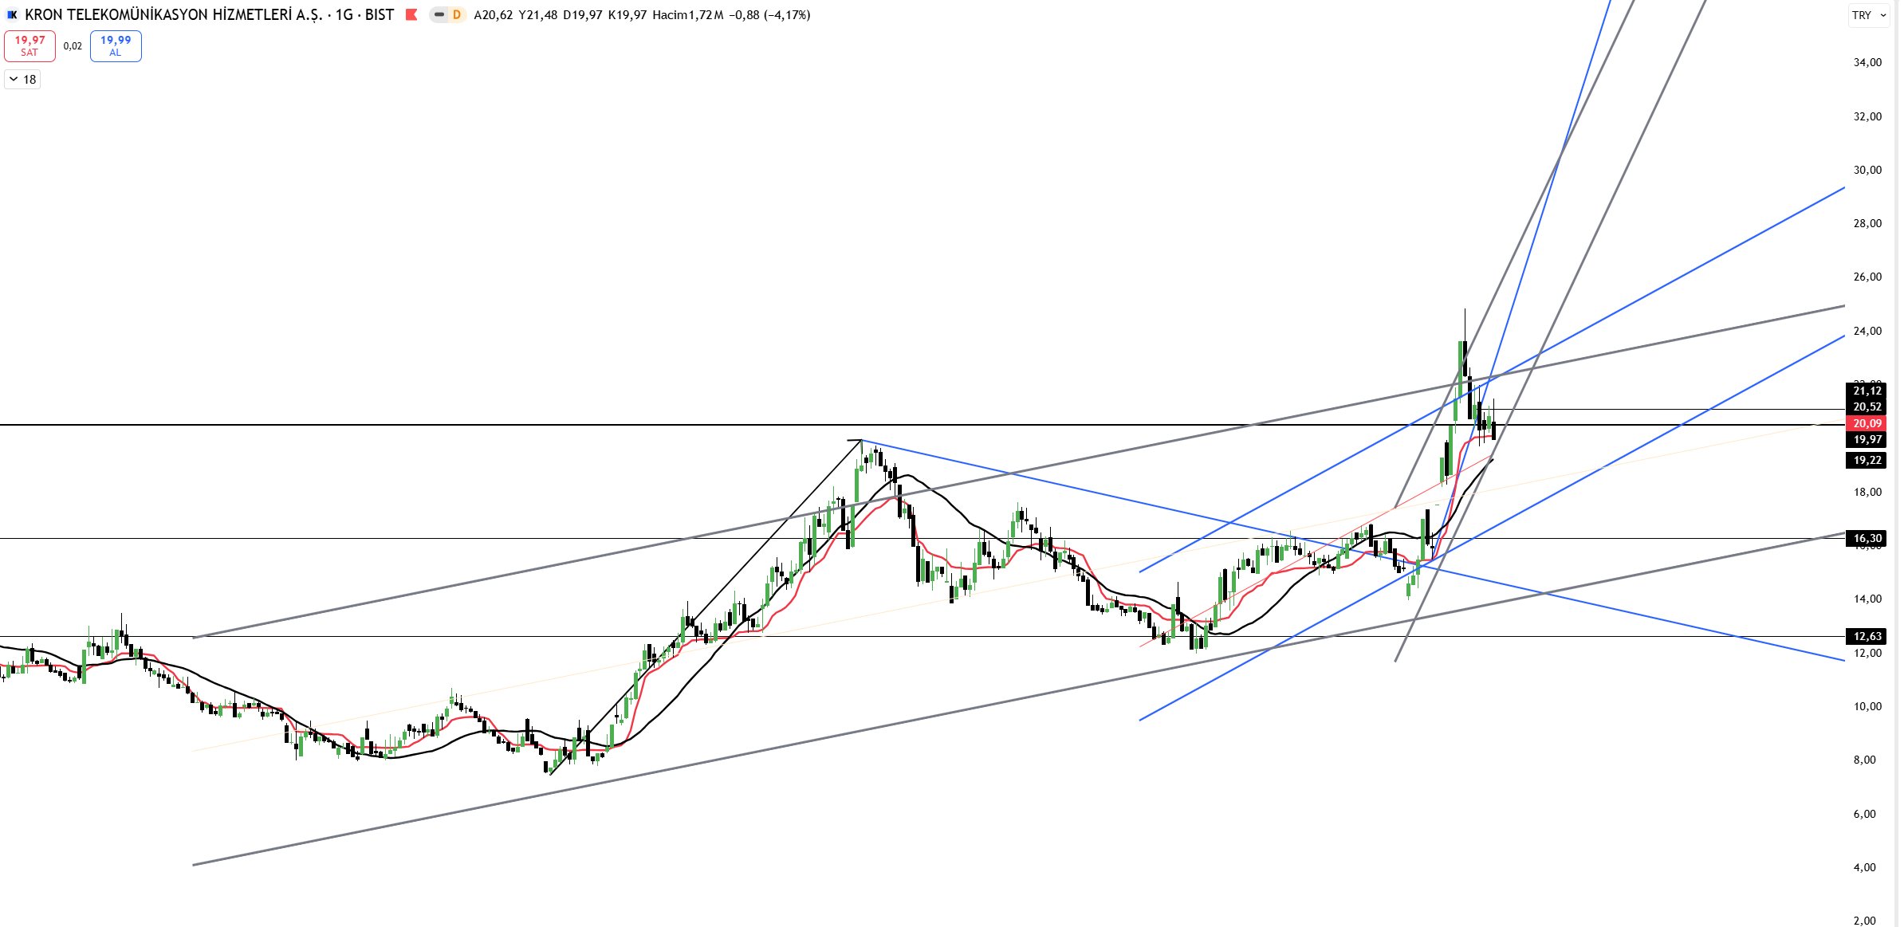Click the 19,22 price axis label
1904x927 pixels.
pos(1867,460)
